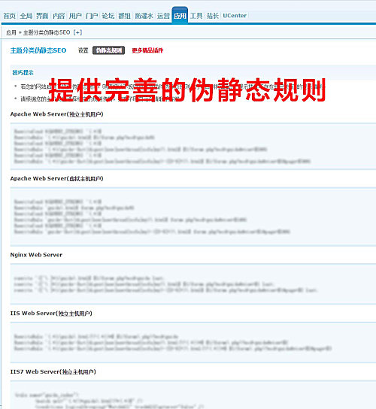
Task: Open the 工具 tab
Action: tap(196, 16)
